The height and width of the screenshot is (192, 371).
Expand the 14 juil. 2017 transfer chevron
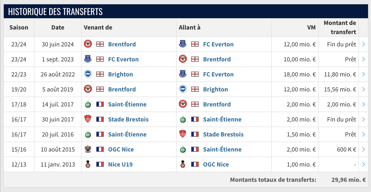point(363,104)
